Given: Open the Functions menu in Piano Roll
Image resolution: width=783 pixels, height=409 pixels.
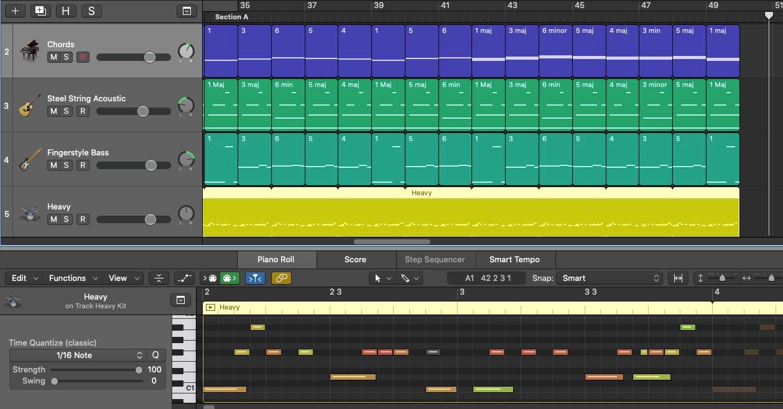Looking at the screenshot, I should pyautogui.click(x=72, y=278).
